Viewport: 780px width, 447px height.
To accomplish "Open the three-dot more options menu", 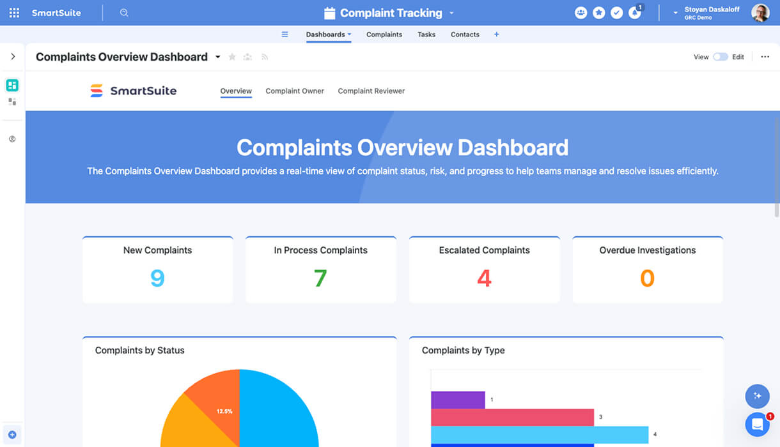I will pos(765,57).
